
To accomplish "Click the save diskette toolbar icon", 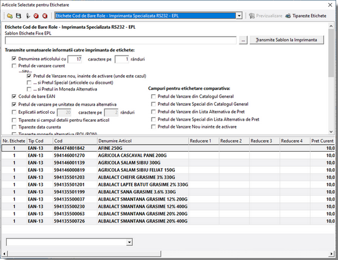I will (18, 16).
